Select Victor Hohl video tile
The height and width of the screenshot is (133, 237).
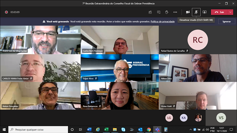[x=198, y=96]
